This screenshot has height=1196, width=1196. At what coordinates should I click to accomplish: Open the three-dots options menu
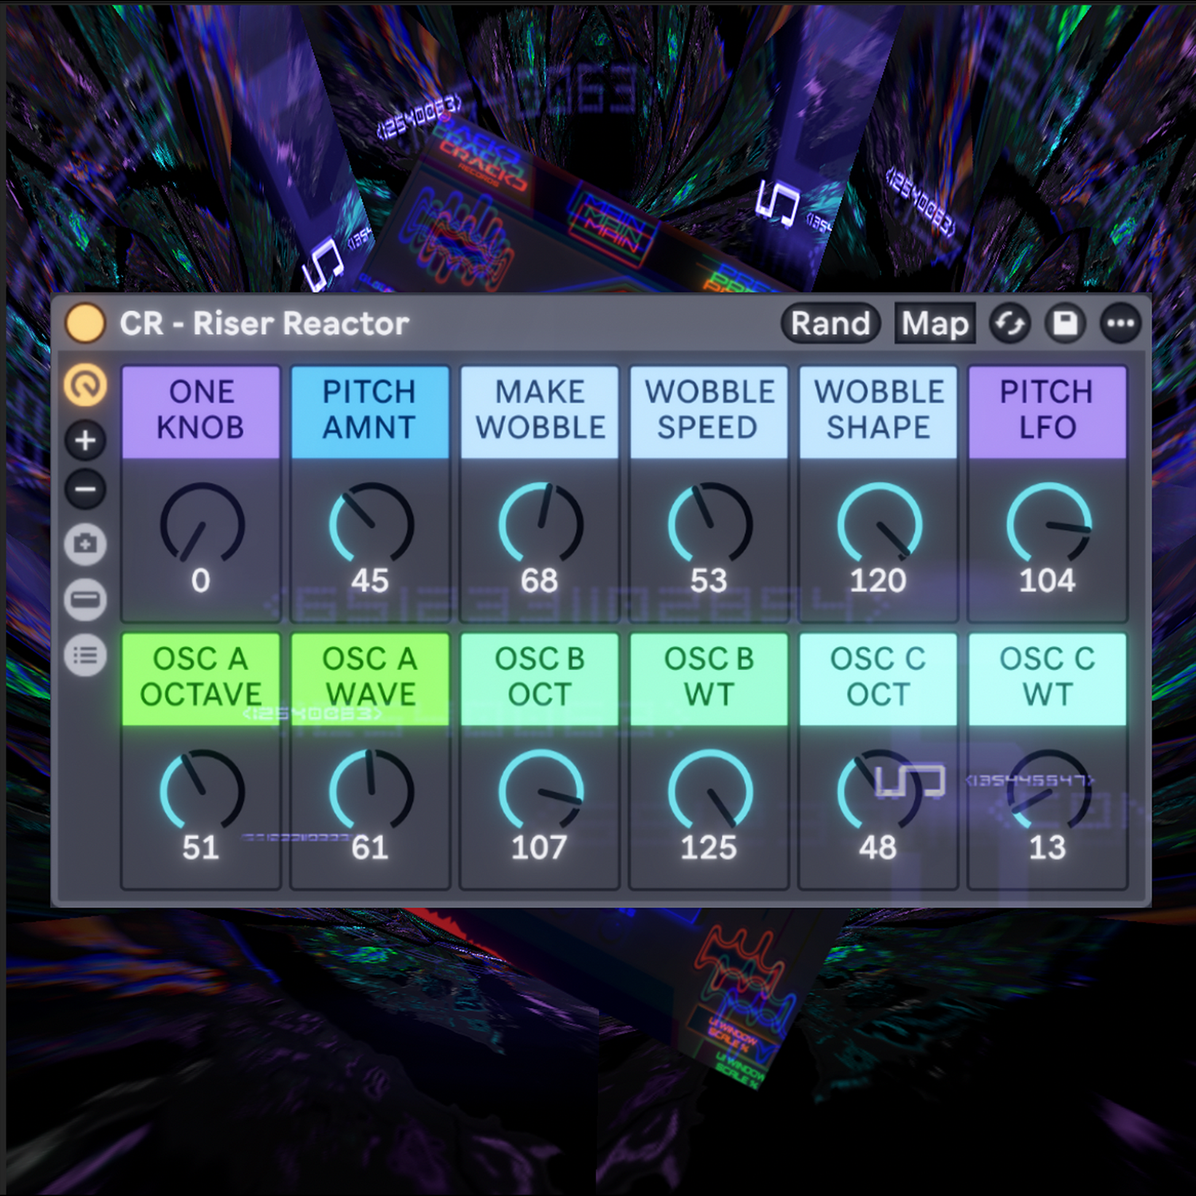[1120, 323]
